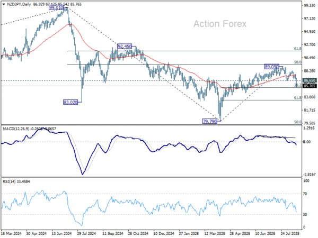
Task: Click the 90.490 price axis value
Action: click(310, 58)
